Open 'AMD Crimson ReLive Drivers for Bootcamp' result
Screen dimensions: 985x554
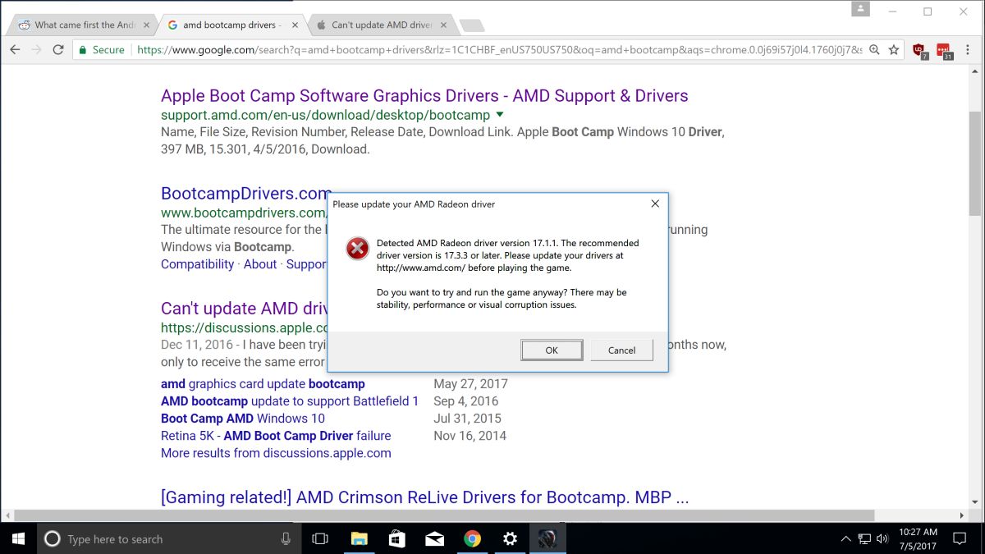(x=424, y=497)
